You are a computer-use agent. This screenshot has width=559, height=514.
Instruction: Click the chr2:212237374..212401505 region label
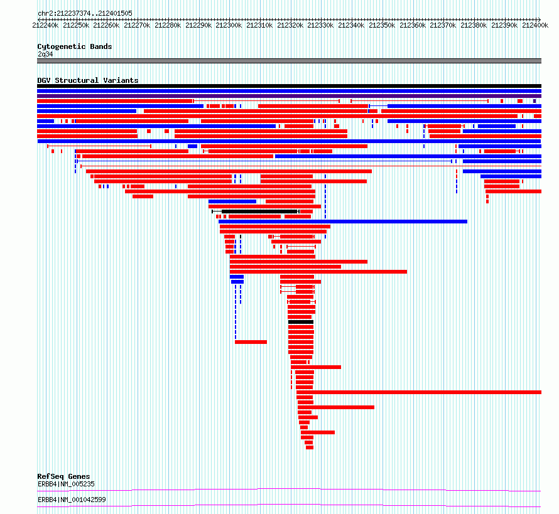[x=85, y=13]
